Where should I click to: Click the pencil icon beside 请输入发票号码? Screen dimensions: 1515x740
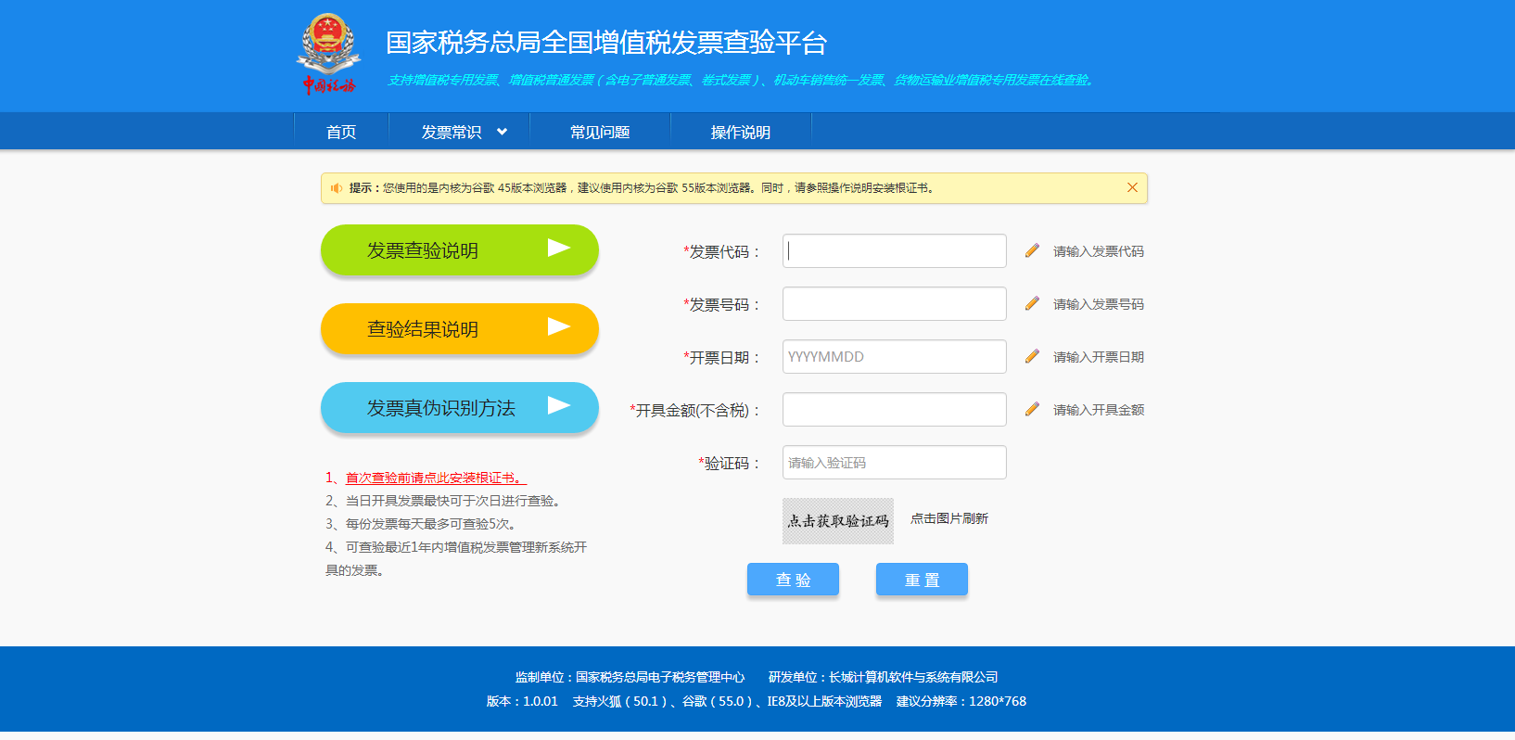click(x=1032, y=303)
